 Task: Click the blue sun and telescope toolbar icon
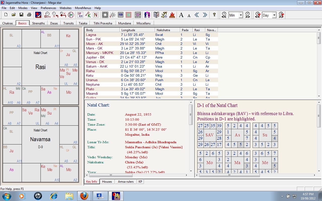pyautogui.click(x=38, y=15)
